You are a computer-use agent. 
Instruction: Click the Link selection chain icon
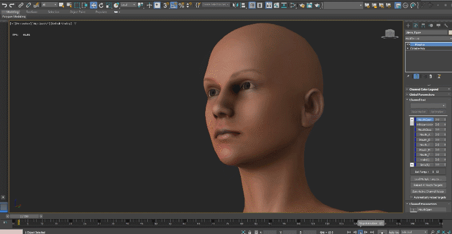21,5
